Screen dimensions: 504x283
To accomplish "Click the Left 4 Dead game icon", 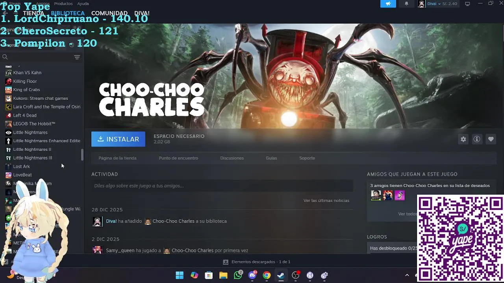I will pyautogui.click(x=8, y=115).
